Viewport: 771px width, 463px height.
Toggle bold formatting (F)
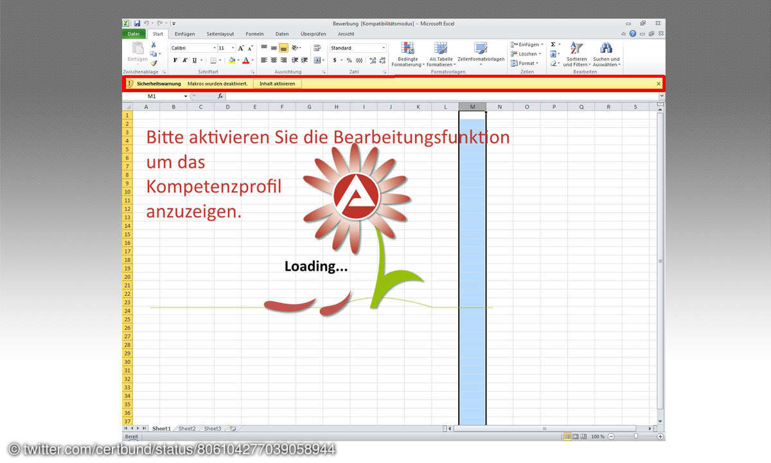pos(175,60)
